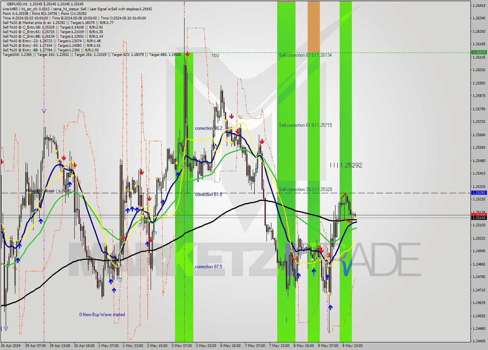Click the 'Sell %20 @ Entry -88' line

(x=51, y=50)
